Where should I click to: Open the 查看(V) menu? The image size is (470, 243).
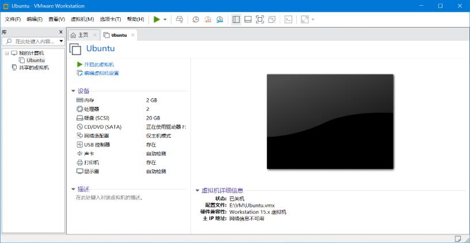tap(56, 20)
